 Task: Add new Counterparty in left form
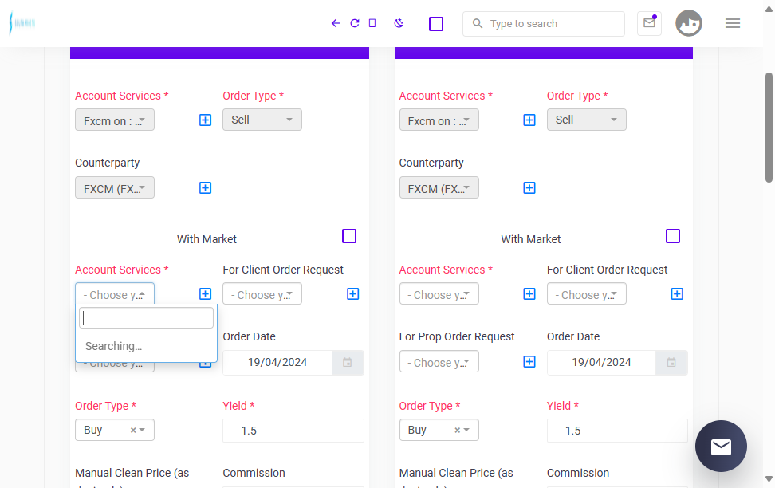[205, 188]
